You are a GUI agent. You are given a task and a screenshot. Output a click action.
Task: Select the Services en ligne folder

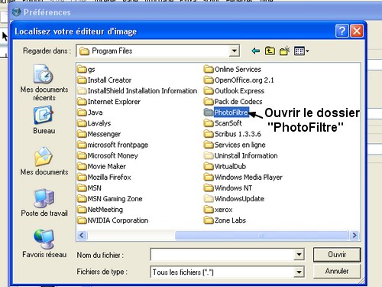tap(235, 145)
